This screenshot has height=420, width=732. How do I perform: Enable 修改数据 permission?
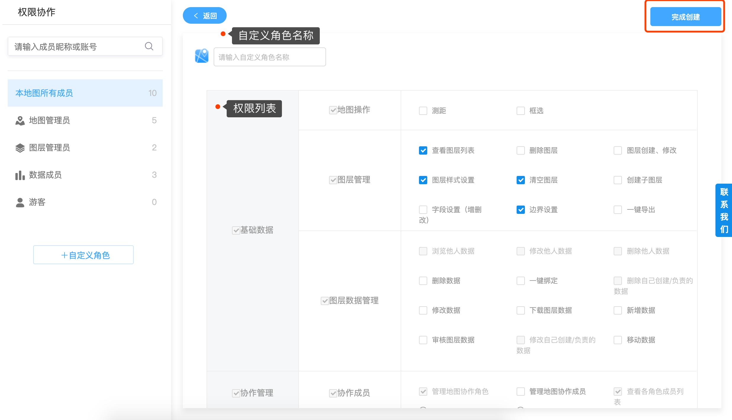tap(423, 310)
